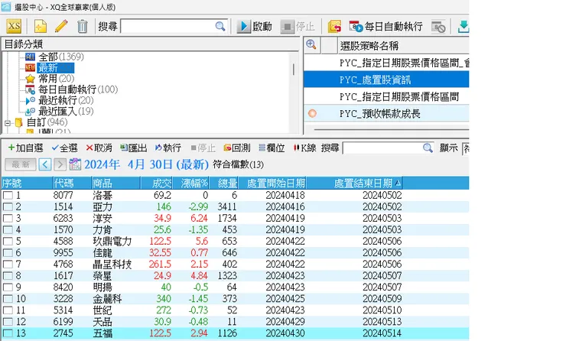
Task: Check the box for row 7 晶呈科技
Action: coord(8,264)
